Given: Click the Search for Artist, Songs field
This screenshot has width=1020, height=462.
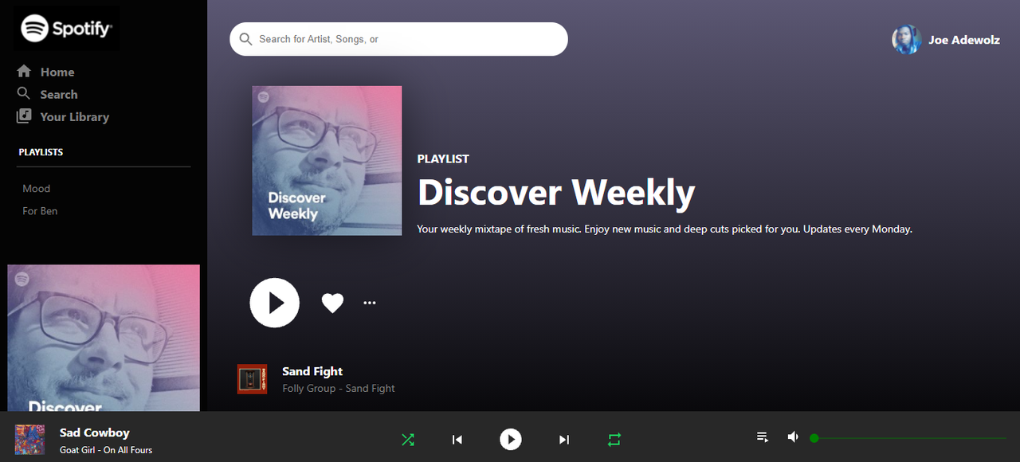Looking at the screenshot, I should (398, 39).
